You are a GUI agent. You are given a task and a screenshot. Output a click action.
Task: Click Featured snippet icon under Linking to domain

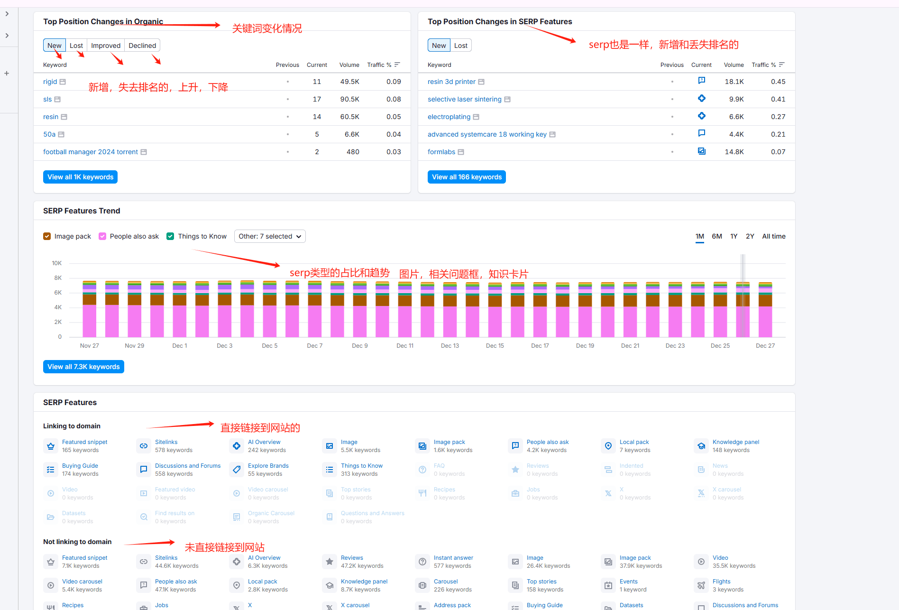click(x=51, y=446)
